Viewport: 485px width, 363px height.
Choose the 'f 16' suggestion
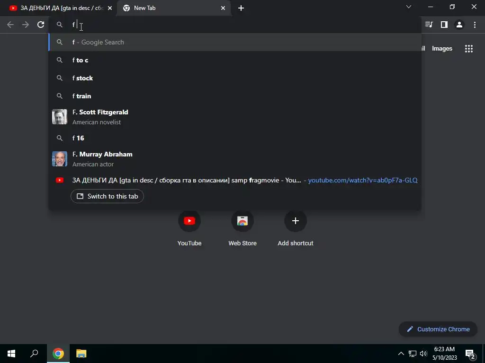235,138
